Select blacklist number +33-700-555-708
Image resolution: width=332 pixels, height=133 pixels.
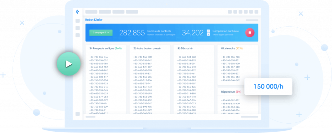pyautogui.click(x=231, y=57)
